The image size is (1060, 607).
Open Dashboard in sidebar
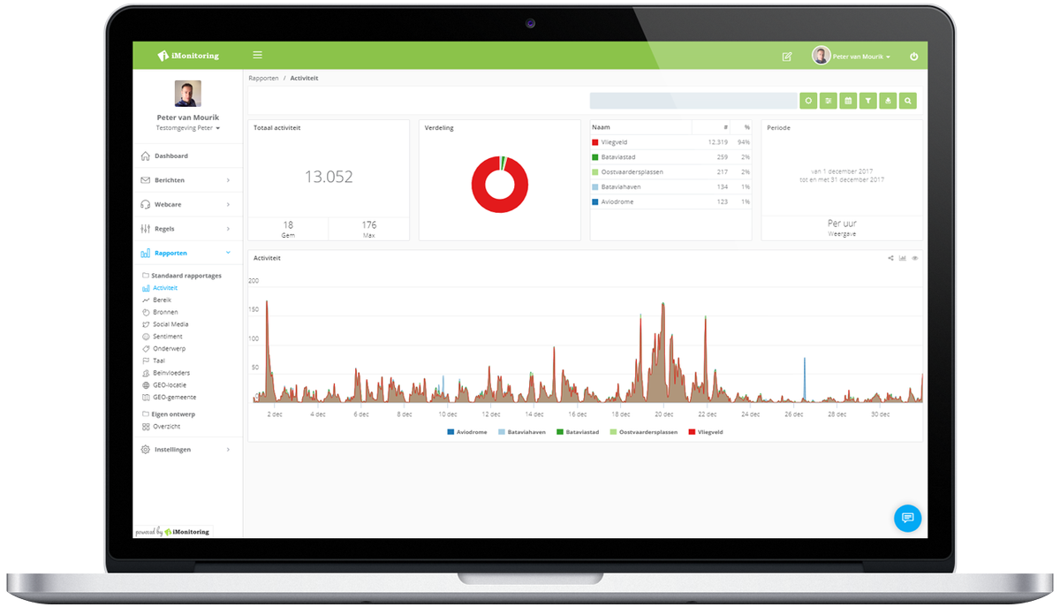click(x=187, y=156)
